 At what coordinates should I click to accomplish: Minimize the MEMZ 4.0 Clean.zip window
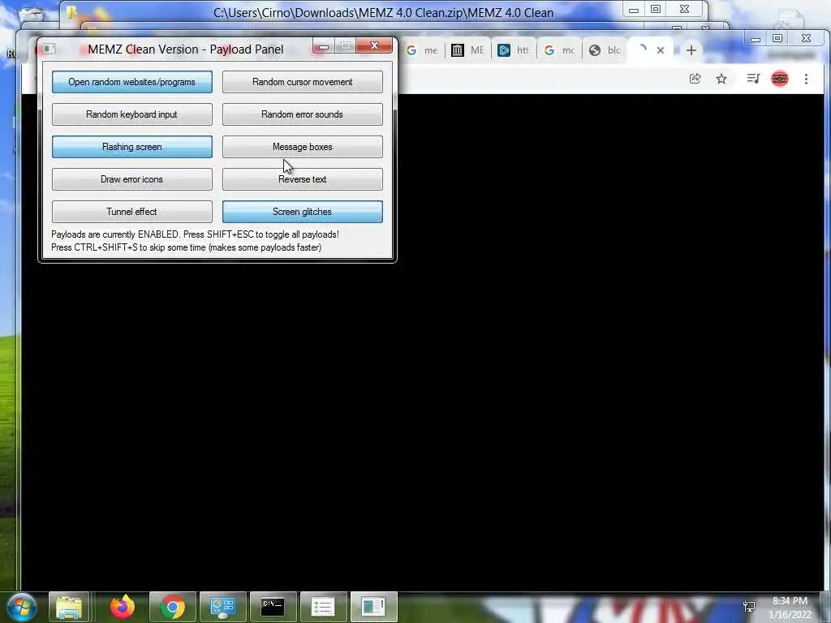coord(634,10)
